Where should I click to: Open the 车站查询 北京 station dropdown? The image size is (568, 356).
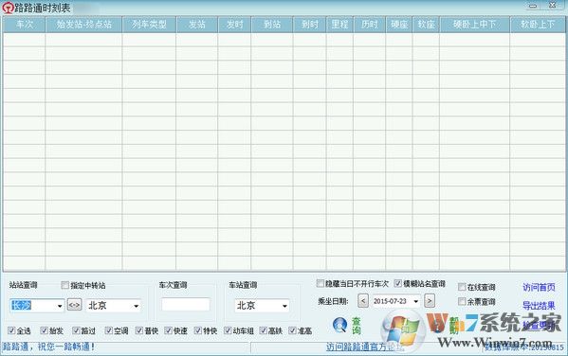click(x=284, y=306)
